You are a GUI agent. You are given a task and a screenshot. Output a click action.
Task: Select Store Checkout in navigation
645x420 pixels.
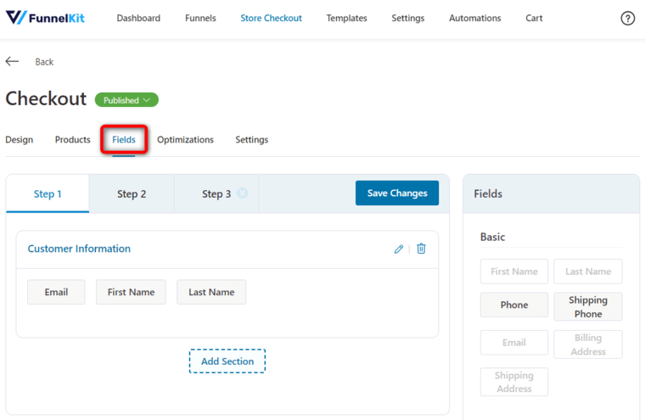271,18
